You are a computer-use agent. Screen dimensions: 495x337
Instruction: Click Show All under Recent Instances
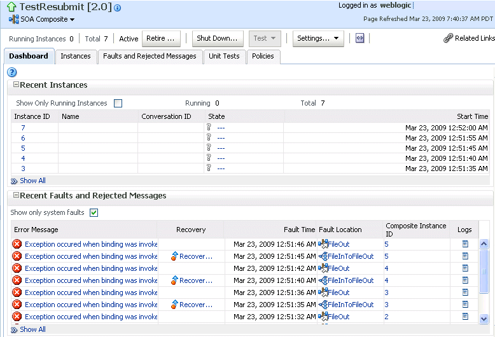[33, 181]
